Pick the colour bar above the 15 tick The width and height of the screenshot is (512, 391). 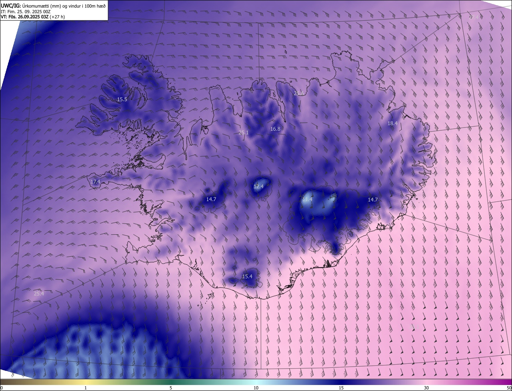[341, 382]
